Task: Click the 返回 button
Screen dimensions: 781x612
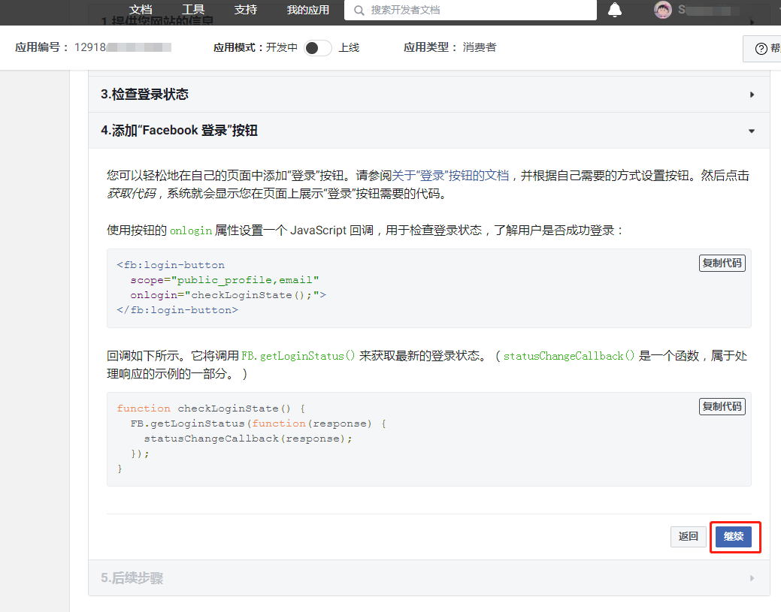Action: click(x=688, y=536)
